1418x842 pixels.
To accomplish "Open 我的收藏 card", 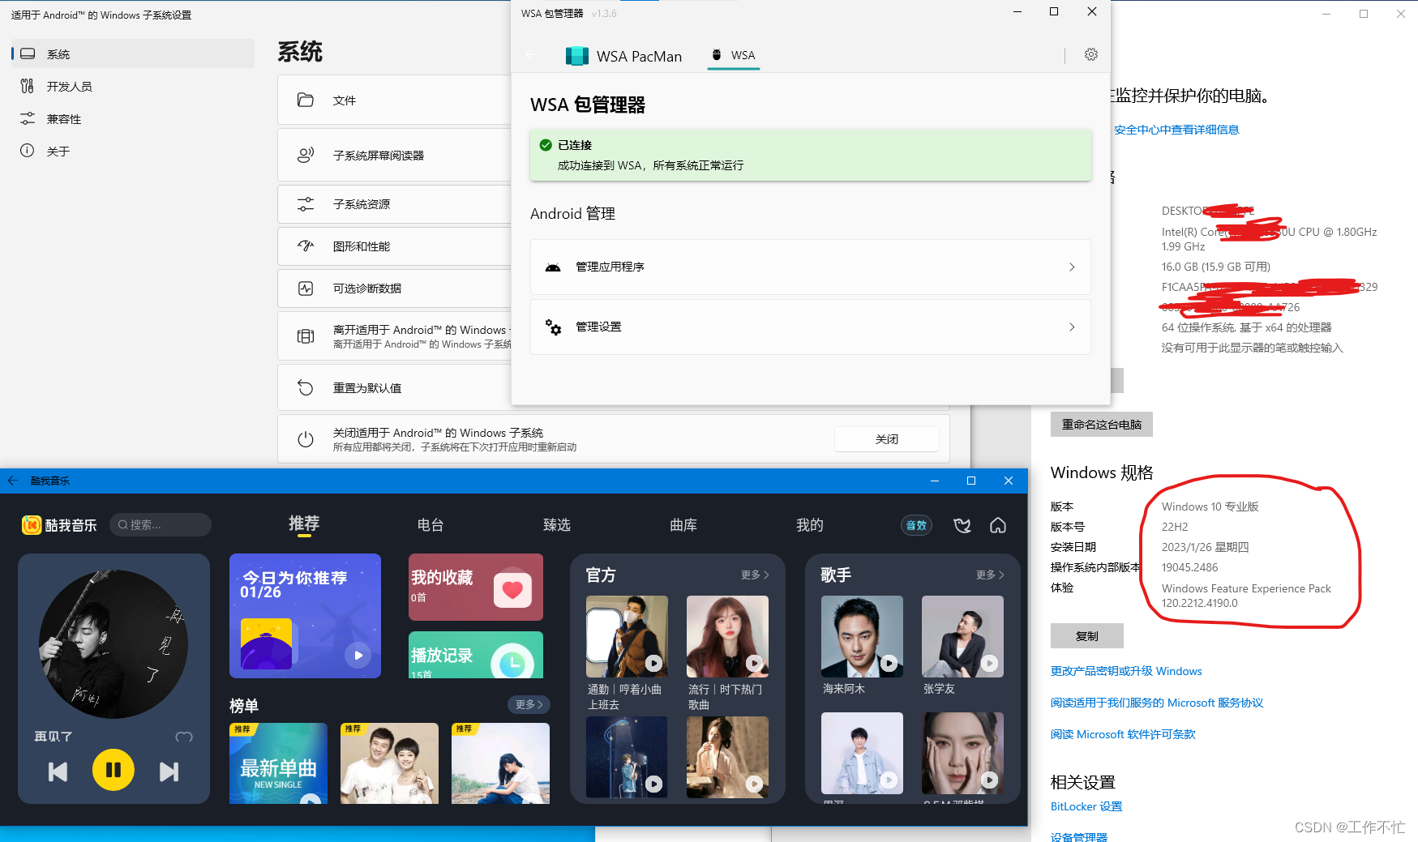I will coord(476,587).
